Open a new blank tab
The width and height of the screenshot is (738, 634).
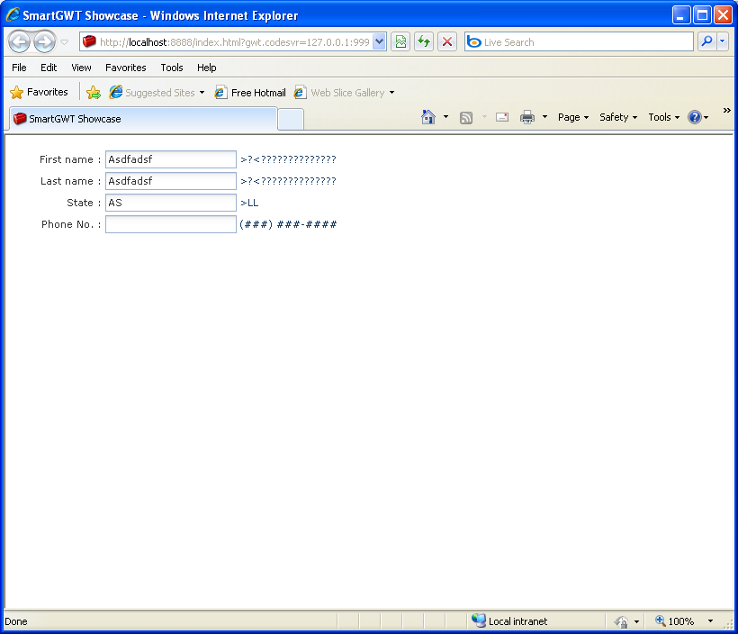coord(291,120)
